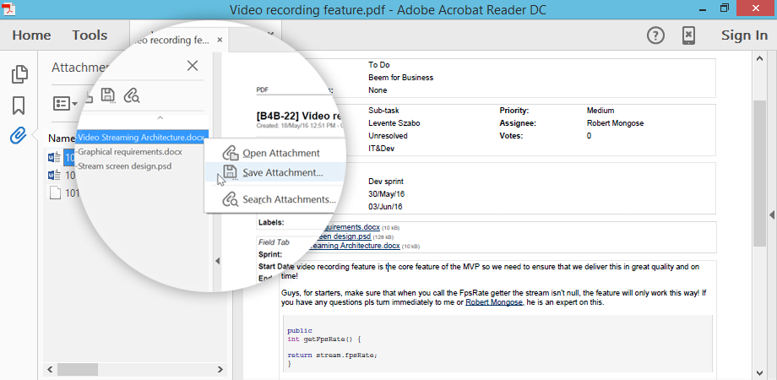
Task: Click 'return stream.fpsRate;' code line
Action: [332, 356]
